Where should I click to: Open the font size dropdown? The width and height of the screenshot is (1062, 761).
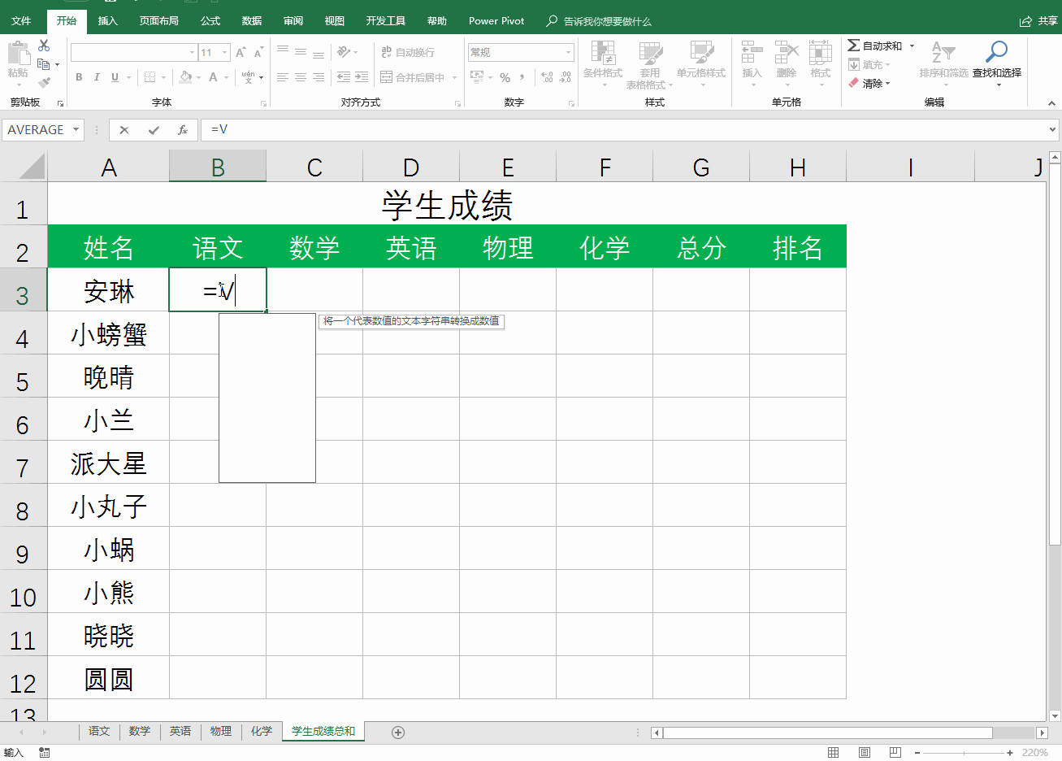click(x=225, y=52)
